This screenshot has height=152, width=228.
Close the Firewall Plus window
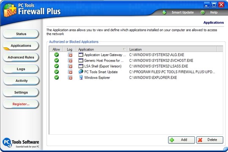point(221,5)
